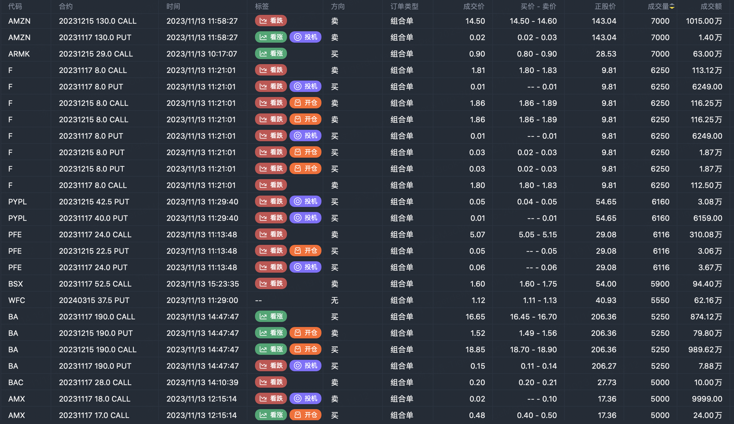Click the 投机 tag on PYPL 40.0 PUT row
Screen dimensions: 734x424
[x=305, y=218]
